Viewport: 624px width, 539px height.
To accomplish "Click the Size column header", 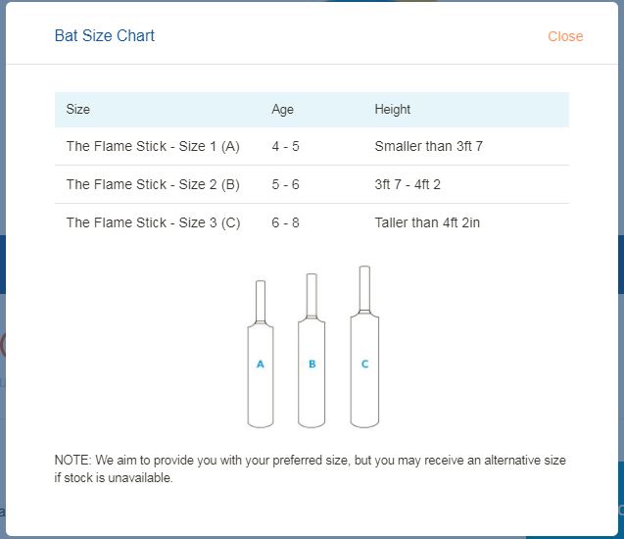I will [x=78, y=110].
